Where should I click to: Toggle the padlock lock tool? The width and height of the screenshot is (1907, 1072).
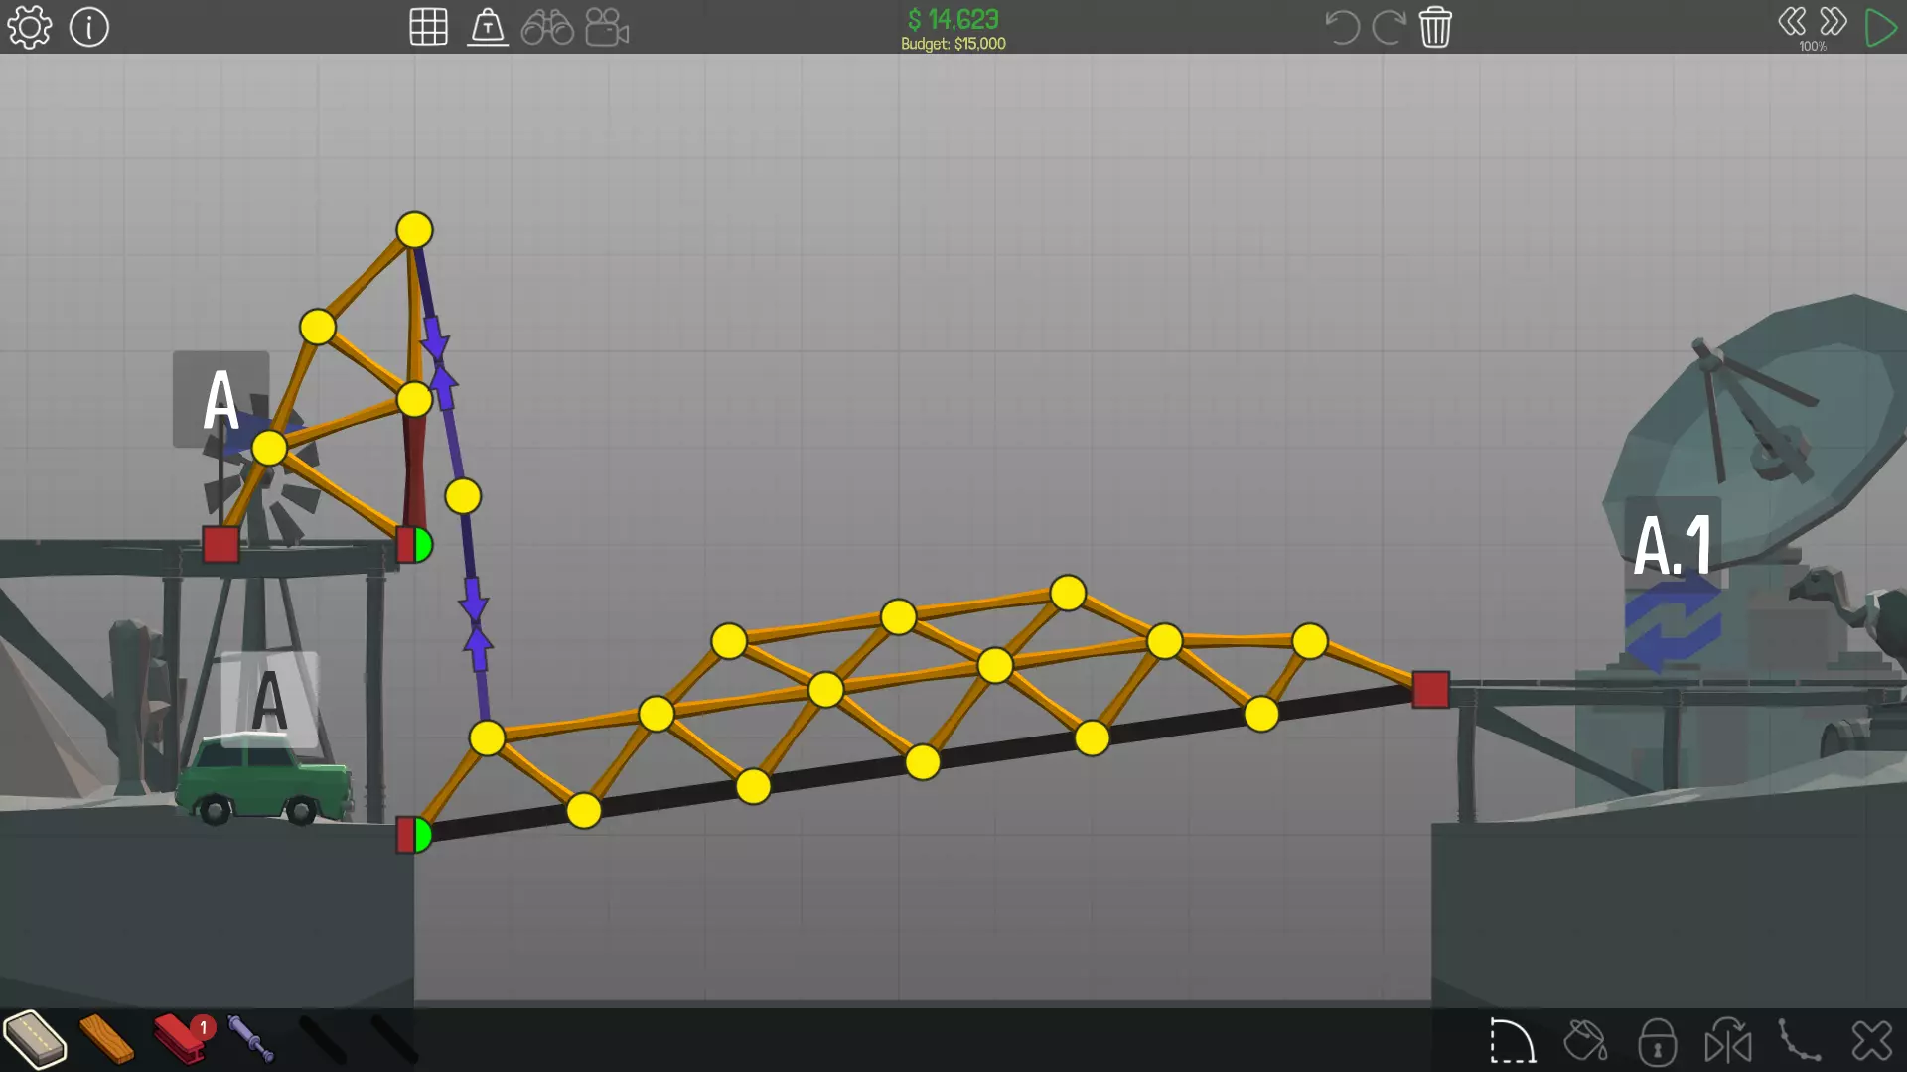[1657, 1041]
